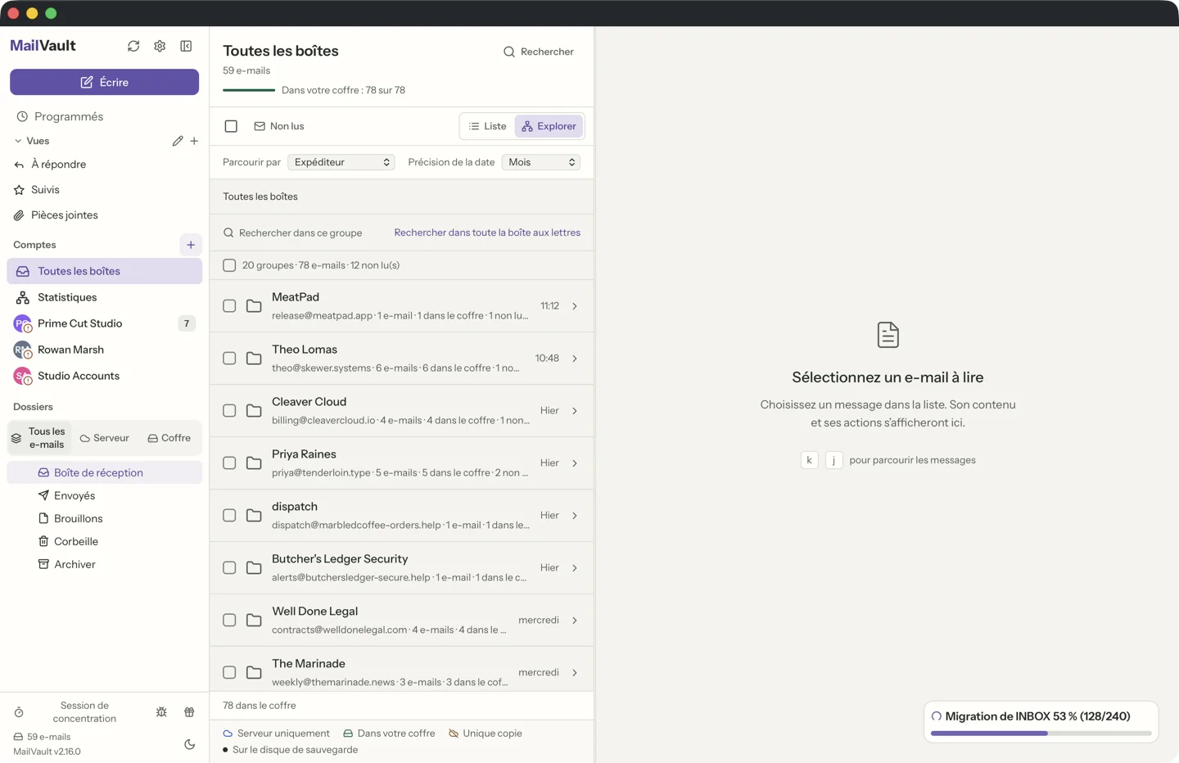
Task: Toggle the select-all checkbox in toolbar
Action: click(x=231, y=126)
